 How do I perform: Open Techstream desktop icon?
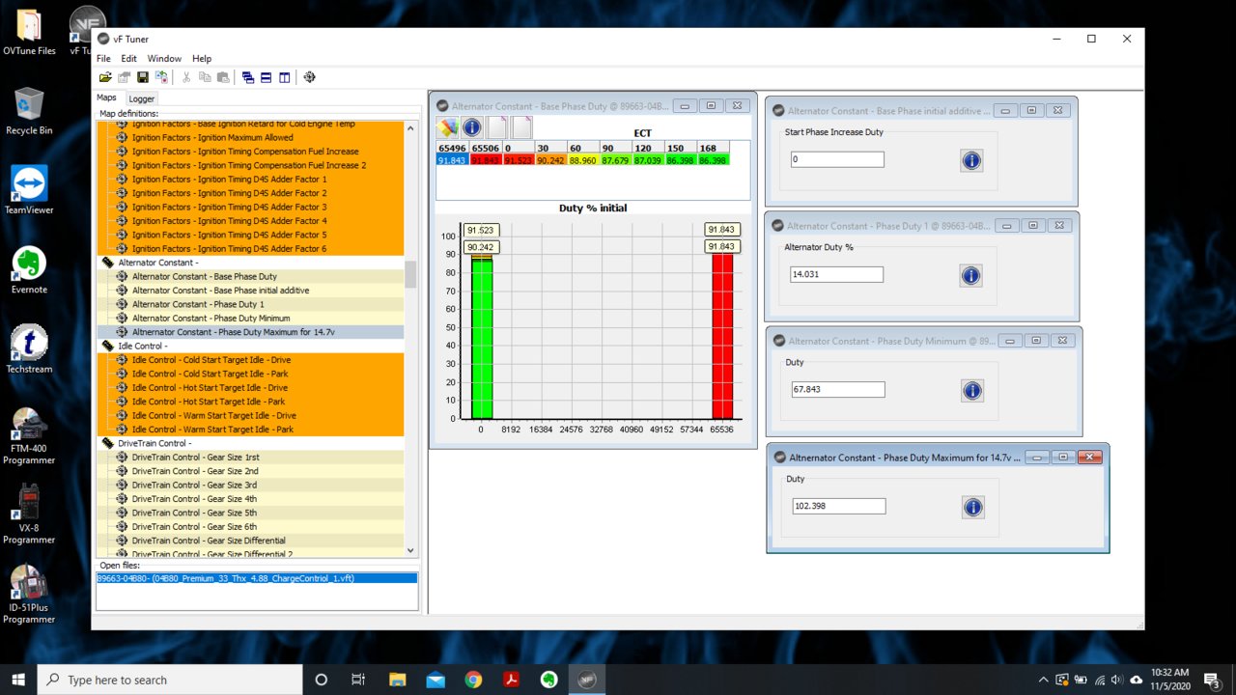click(29, 348)
